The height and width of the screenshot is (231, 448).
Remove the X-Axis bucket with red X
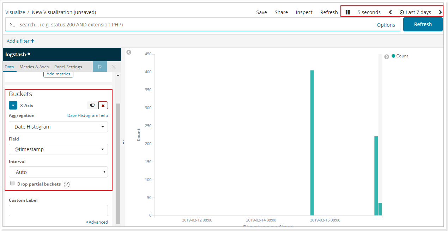[x=103, y=105]
